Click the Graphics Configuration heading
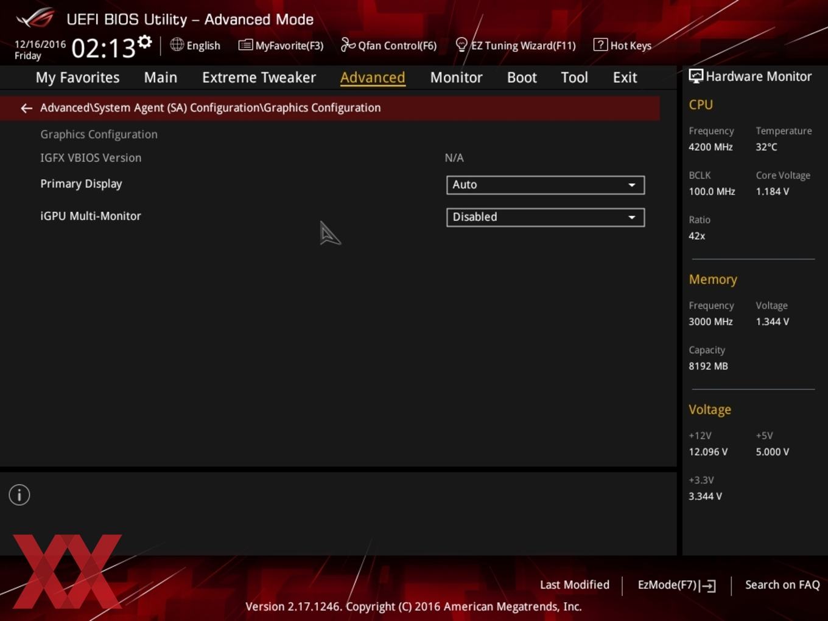This screenshot has width=828, height=621. pyautogui.click(x=99, y=135)
